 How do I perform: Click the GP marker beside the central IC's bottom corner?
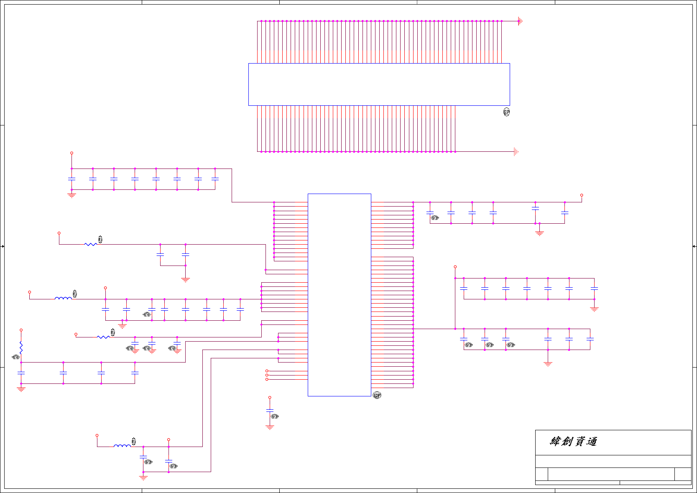click(x=377, y=395)
